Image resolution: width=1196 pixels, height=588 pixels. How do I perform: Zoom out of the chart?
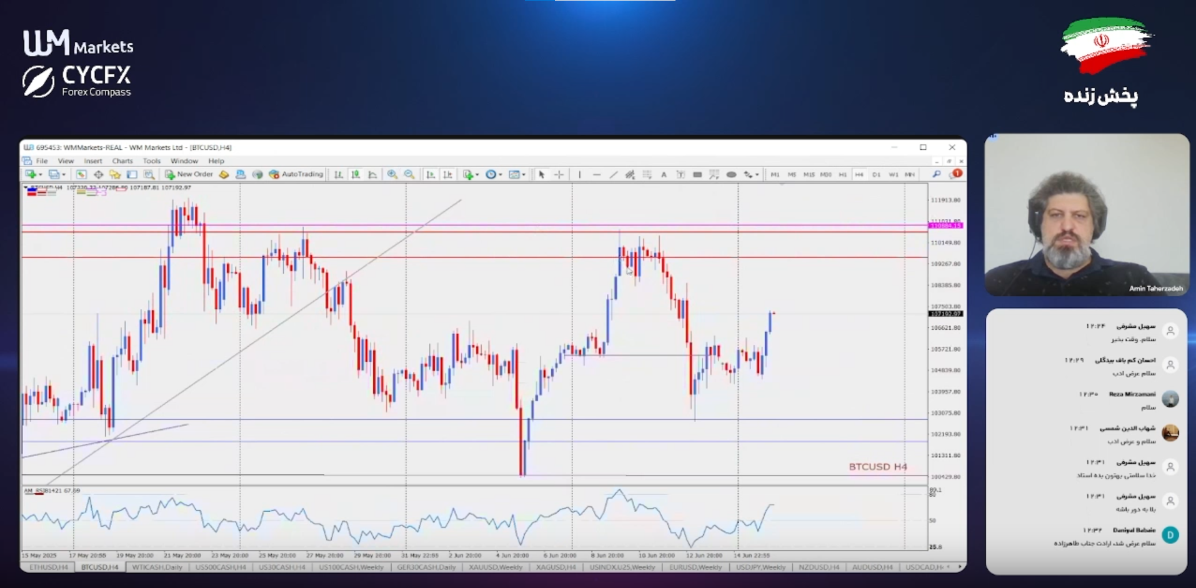pyautogui.click(x=409, y=175)
